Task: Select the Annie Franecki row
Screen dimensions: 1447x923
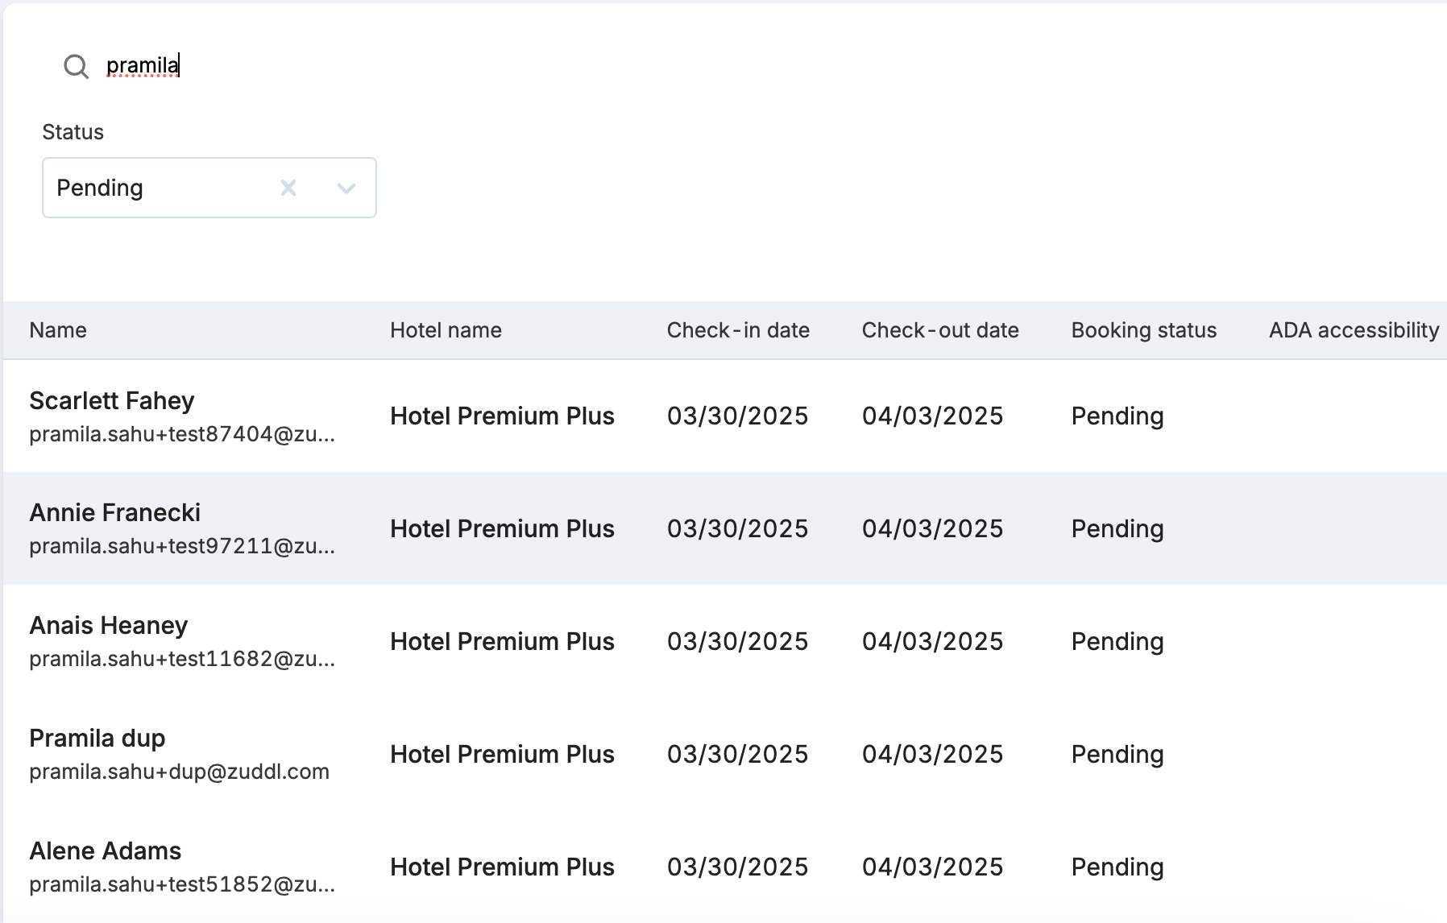Action: (114, 513)
